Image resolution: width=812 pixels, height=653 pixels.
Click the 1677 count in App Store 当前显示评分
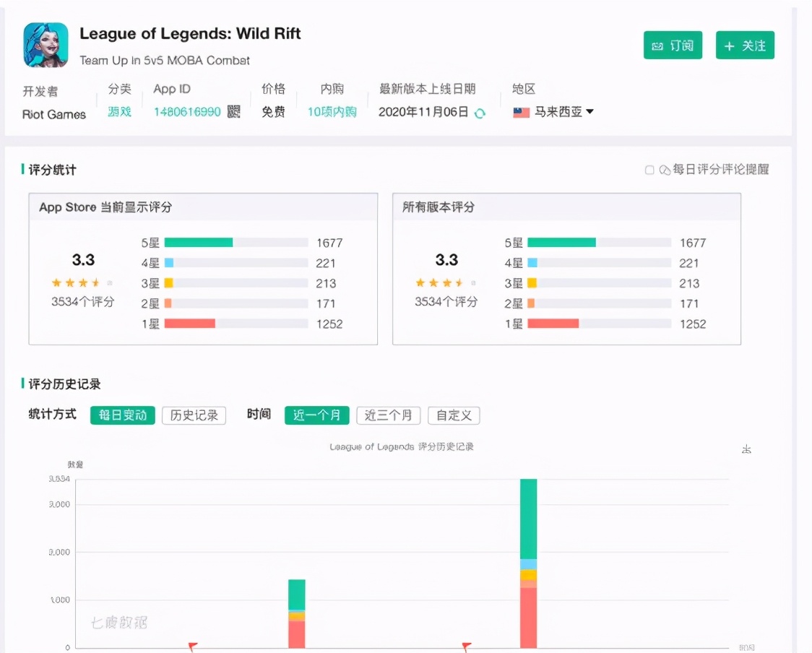[x=329, y=243]
